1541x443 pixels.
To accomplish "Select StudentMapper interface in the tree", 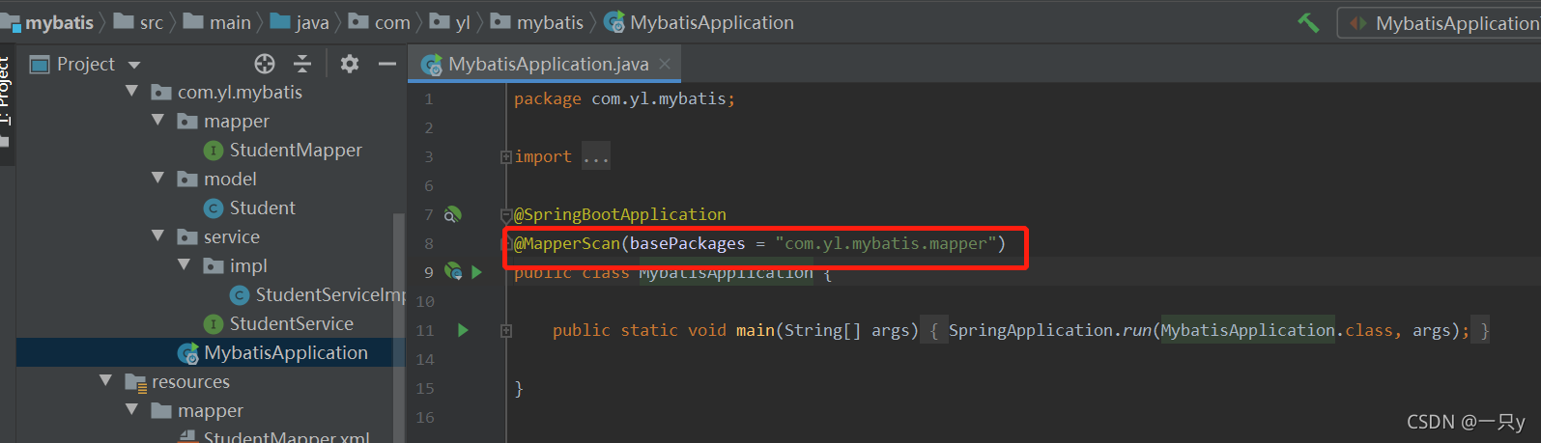I will (296, 150).
